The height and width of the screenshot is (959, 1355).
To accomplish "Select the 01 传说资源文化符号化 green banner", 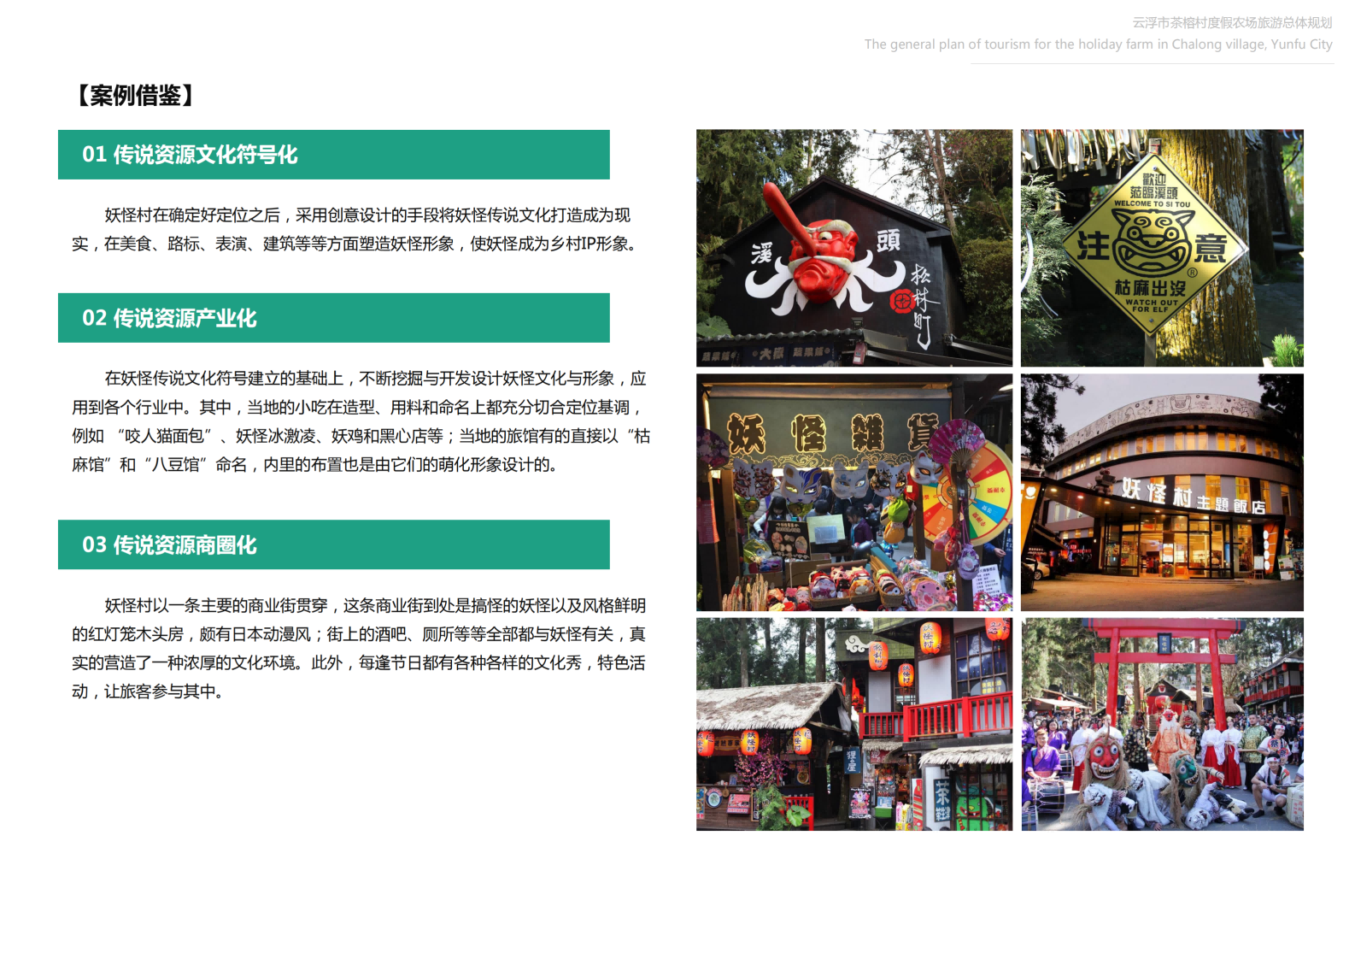I will click(334, 155).
